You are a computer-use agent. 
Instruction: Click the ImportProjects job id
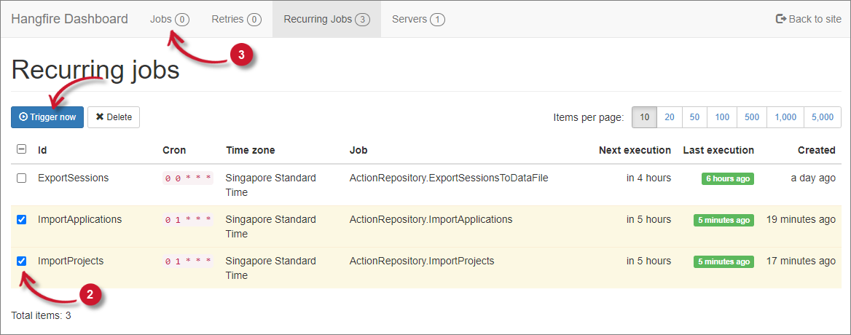pyautogui.click(x=71, y=261)
